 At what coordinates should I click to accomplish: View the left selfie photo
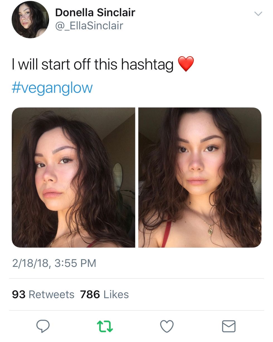[x=73, y=177]
